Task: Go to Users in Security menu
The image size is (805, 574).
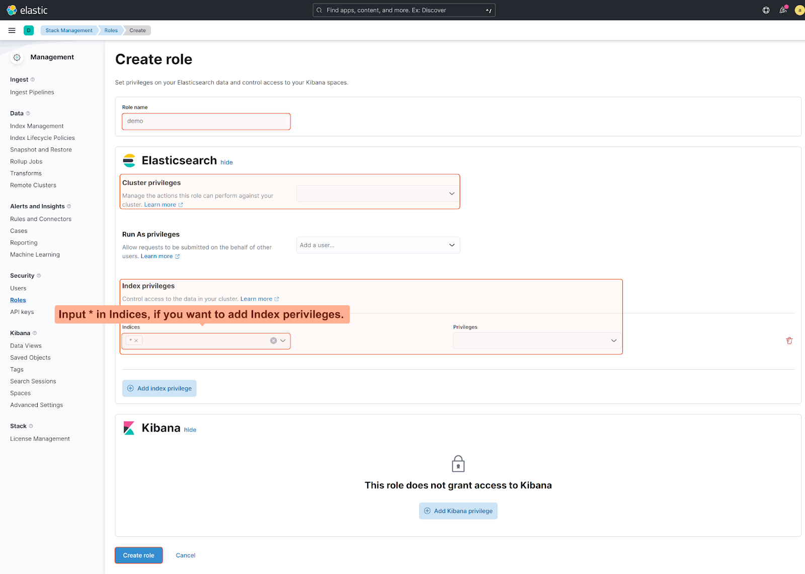Action: tap(18, 288)
